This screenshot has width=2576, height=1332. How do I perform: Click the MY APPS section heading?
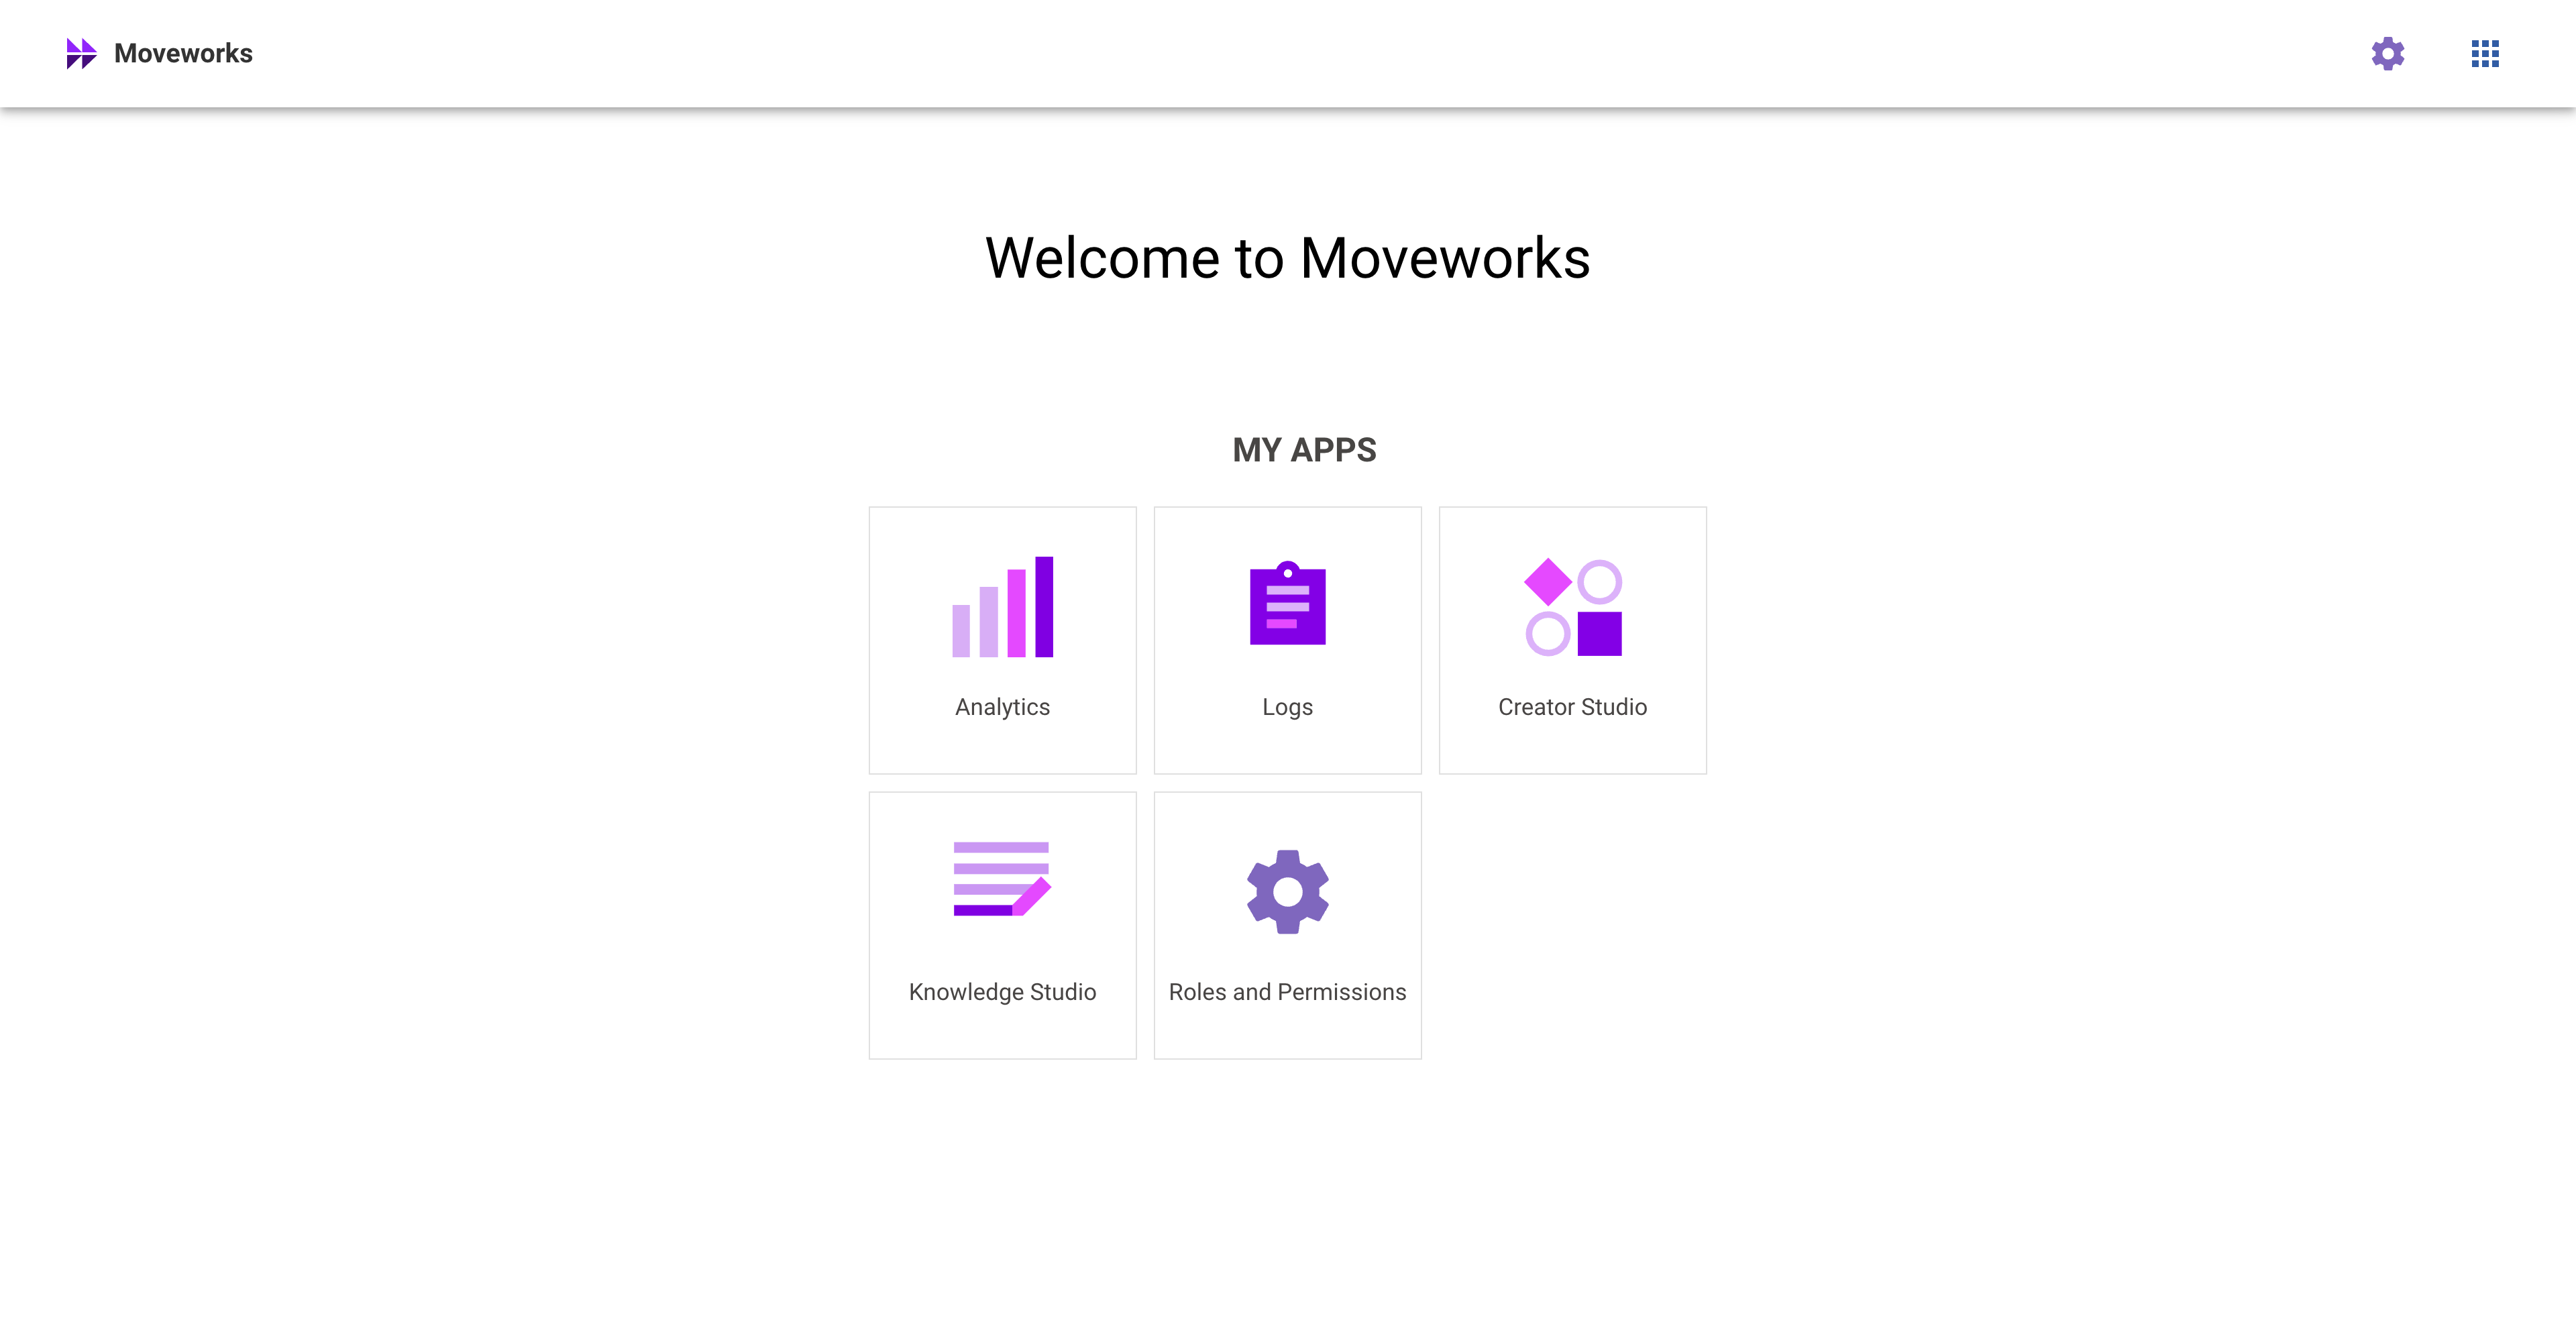(x=1303, y=450)
